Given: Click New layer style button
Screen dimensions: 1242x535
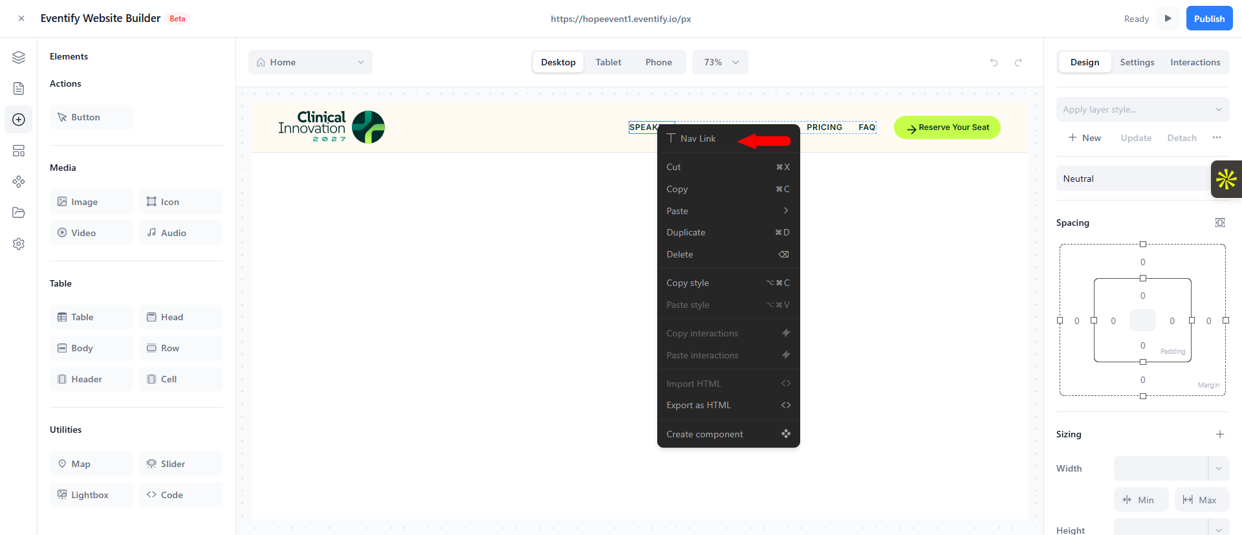Looking at the screenshot, I should tap(1085, 138).
